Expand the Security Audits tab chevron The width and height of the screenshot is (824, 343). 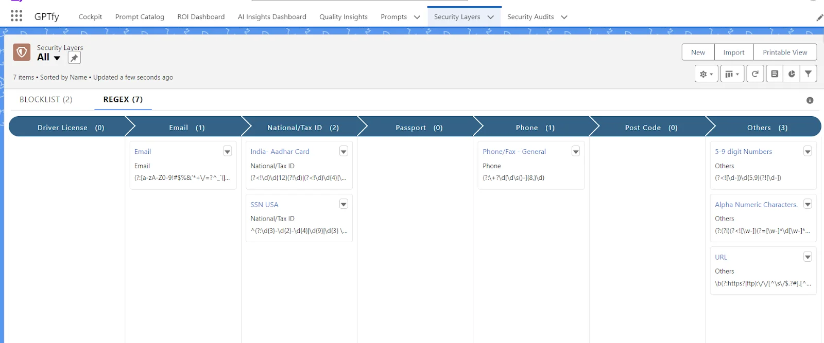coord(564,17)
